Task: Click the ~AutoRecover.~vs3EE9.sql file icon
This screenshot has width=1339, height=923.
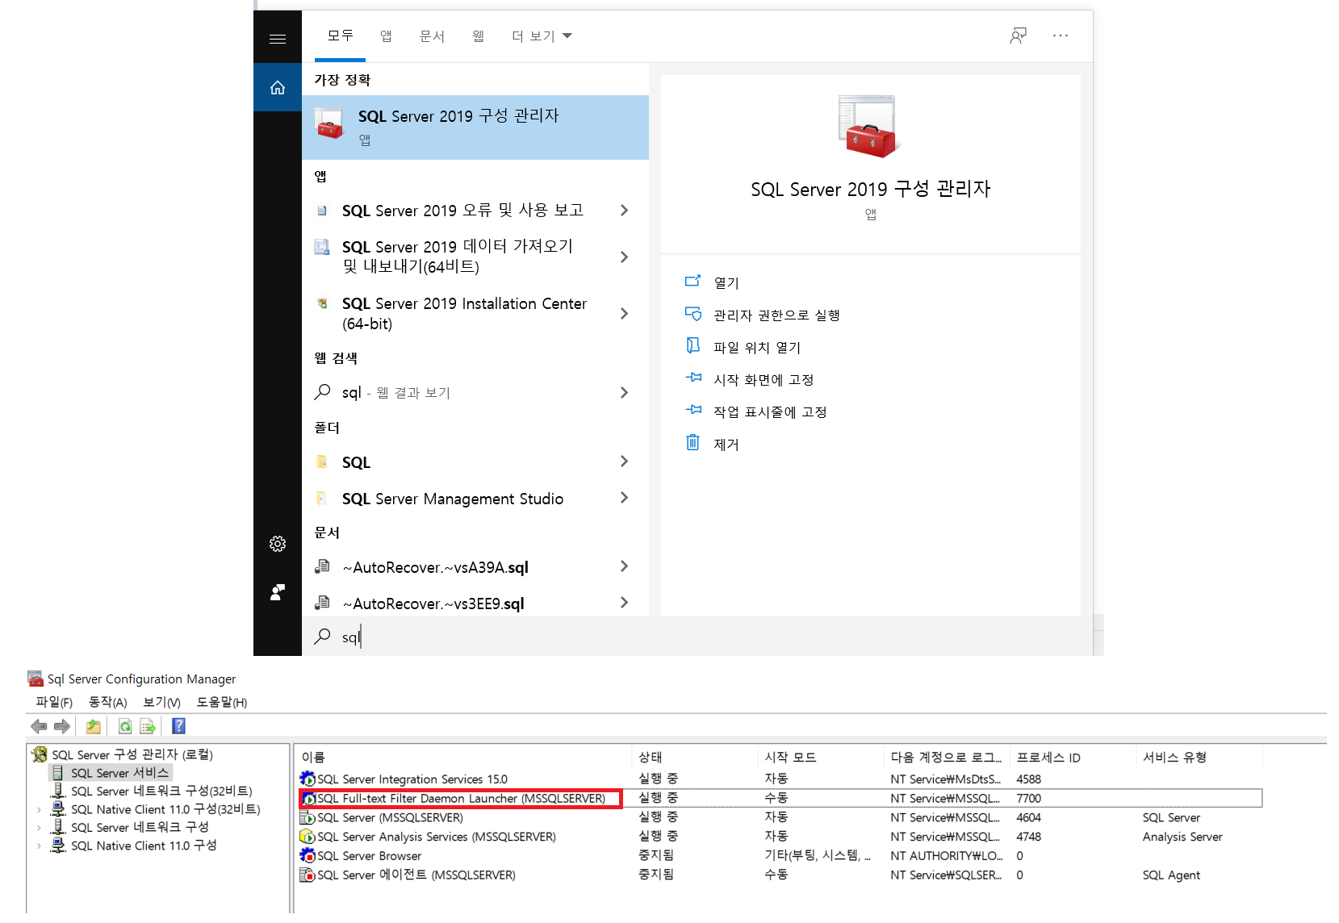Action: click(322, 603)
